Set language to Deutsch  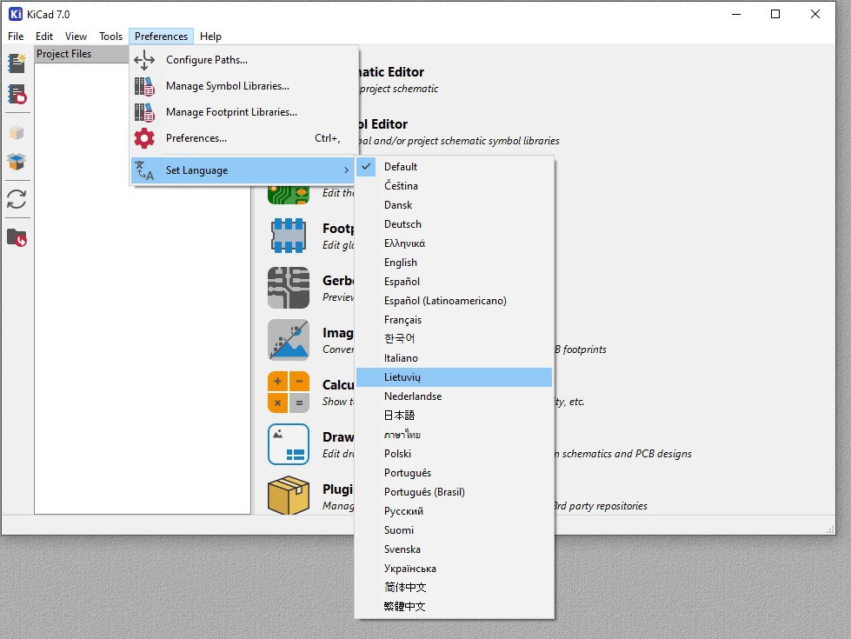coord(455,224)
